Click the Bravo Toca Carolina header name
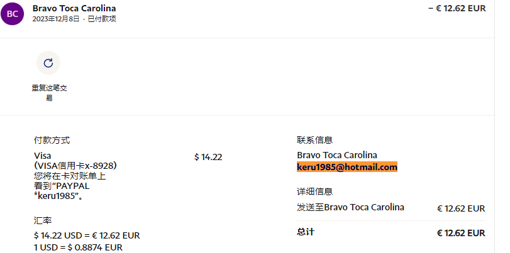This screenshot has height=253, width=510. click(x=74, y=8)
